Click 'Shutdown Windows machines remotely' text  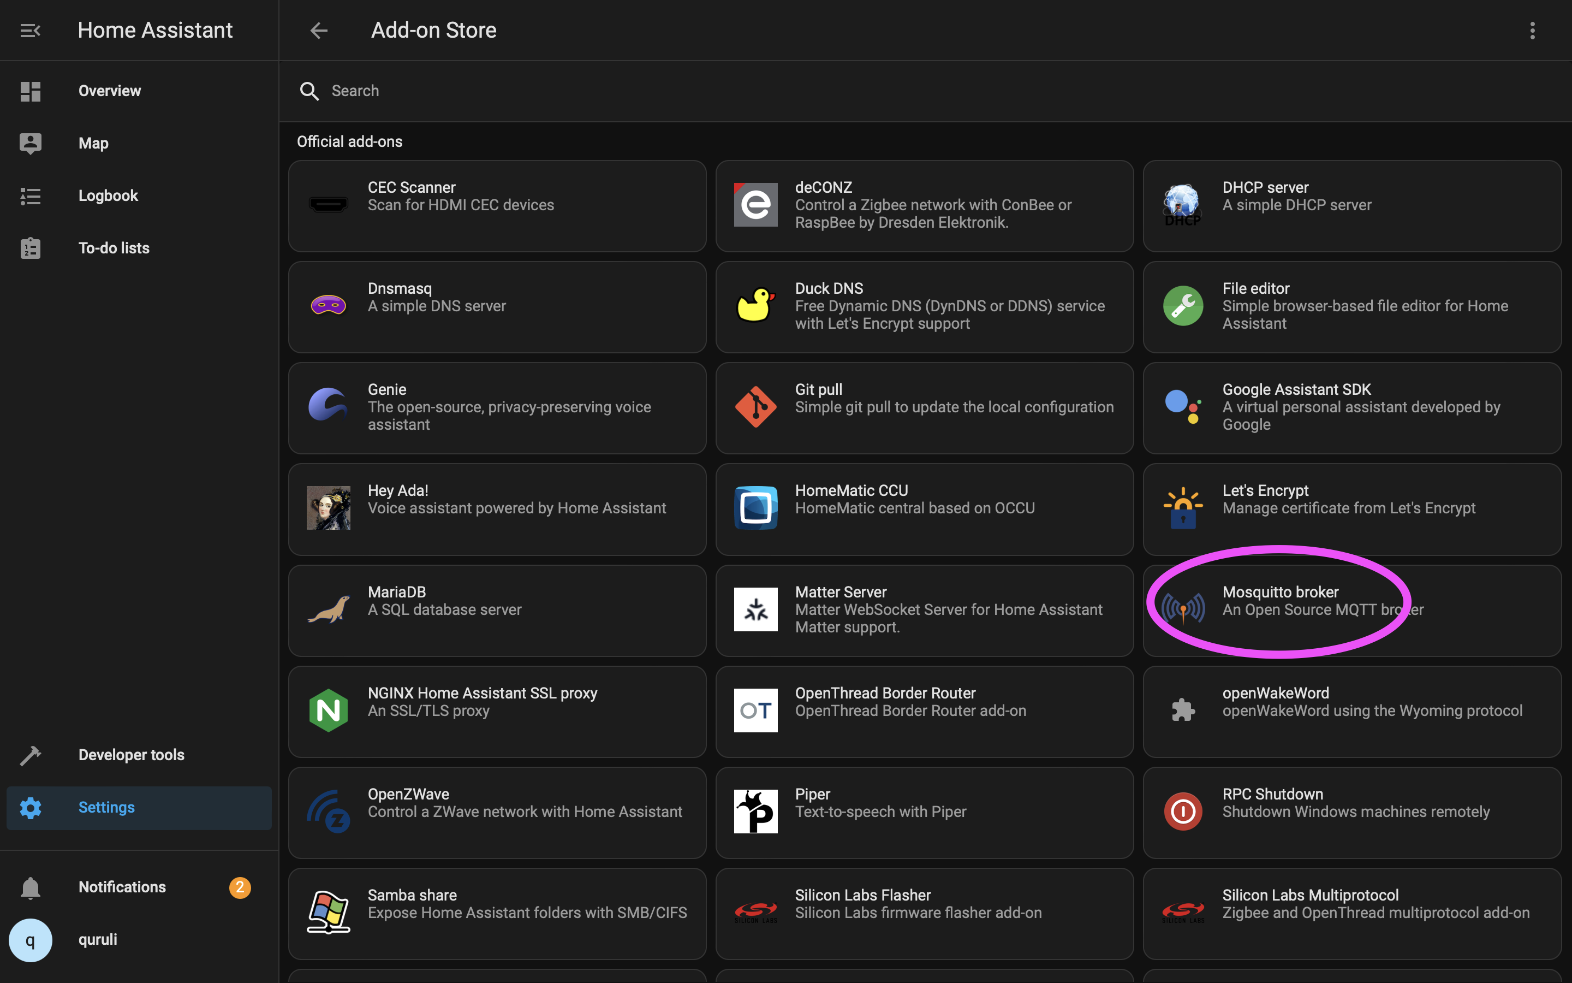1356,812
